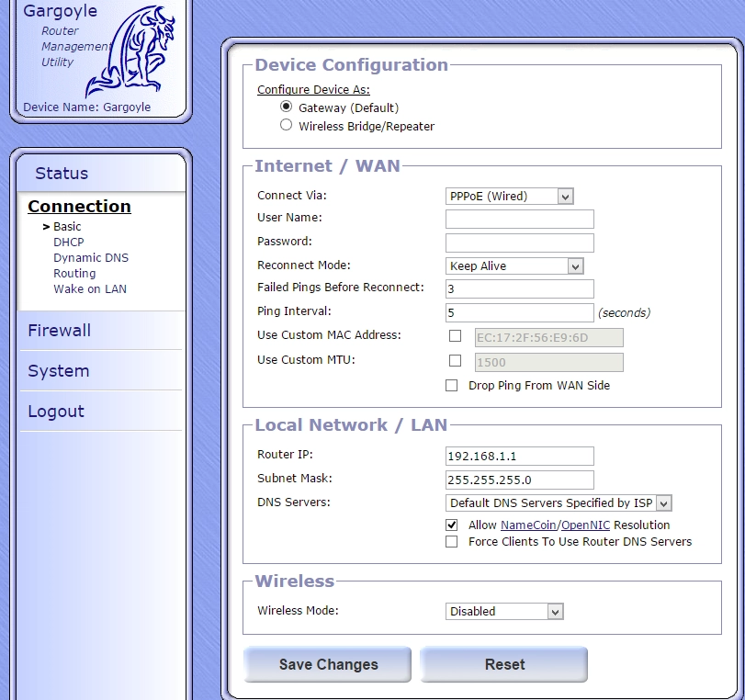The image size is (745, 700).
Task: Select Gateway (Default) radio button
Action: pos(286,107)
